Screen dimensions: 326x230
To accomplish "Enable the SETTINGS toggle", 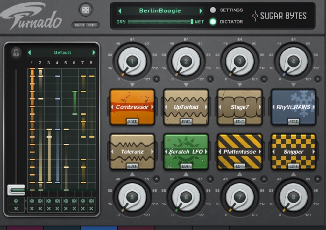I will (213, 10).
